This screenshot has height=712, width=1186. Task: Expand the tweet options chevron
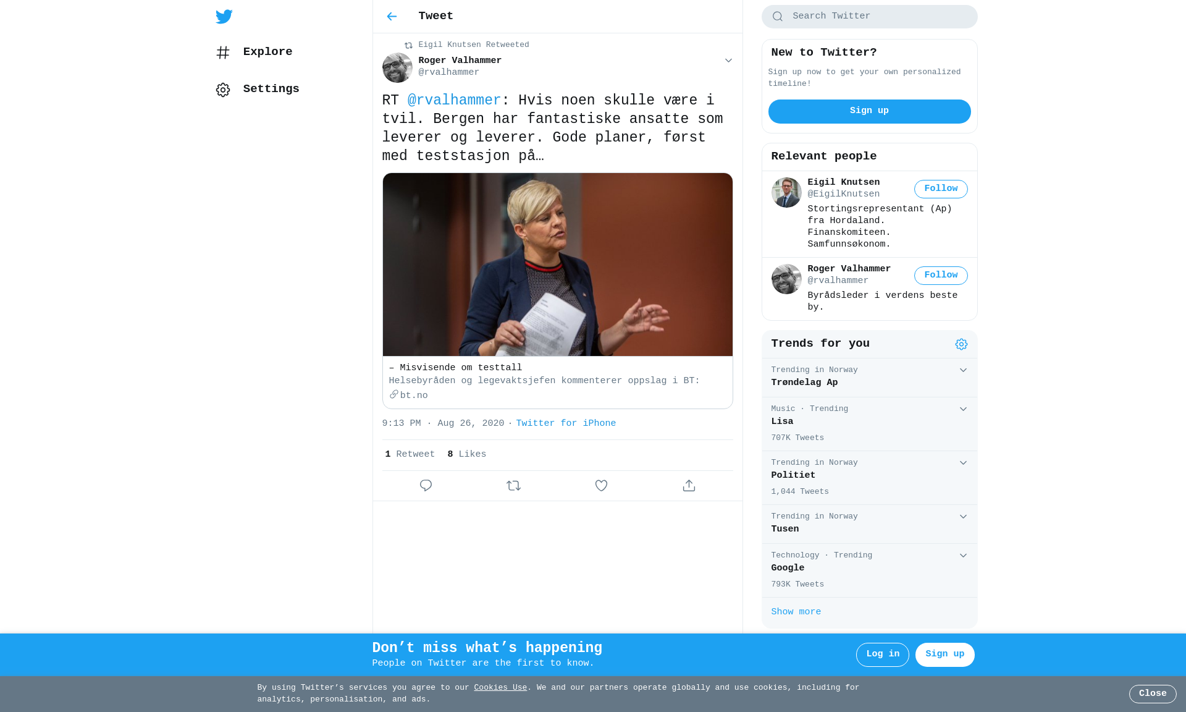(x=728, y=61)
